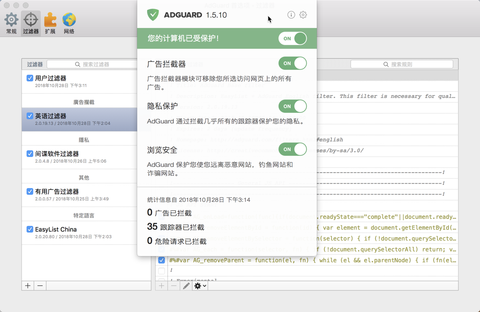Switch to the 常规 settings tab

(x=11, y=20)
